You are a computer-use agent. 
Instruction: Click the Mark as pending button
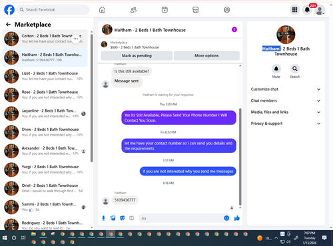click(137, 56)
